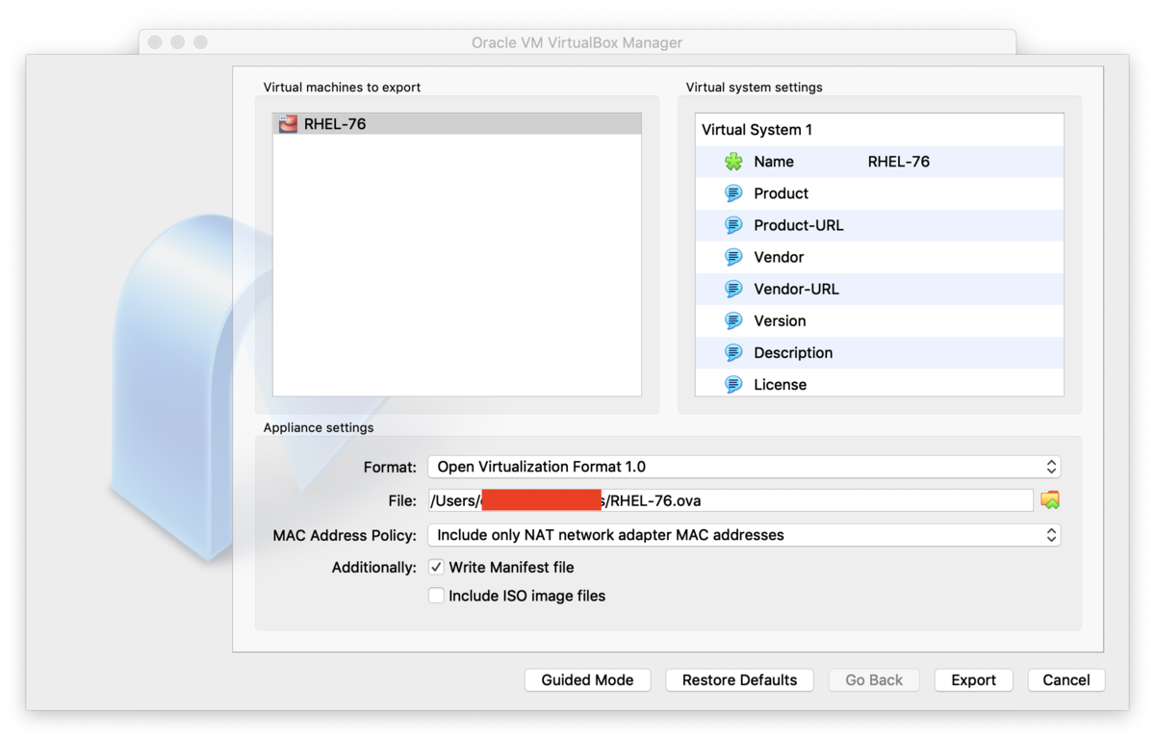Click the File path input field
Screen dimensions: 1155x741
[x=731, y=500]
